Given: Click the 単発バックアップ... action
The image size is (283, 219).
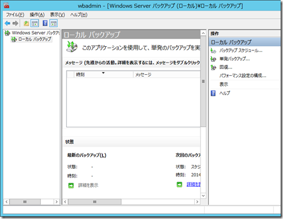Looking at the screenshot, I should tap(234, 59).
